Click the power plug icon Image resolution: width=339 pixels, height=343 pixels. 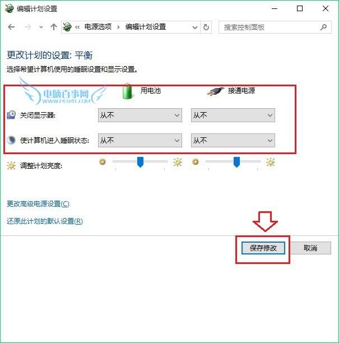(215, 91)
